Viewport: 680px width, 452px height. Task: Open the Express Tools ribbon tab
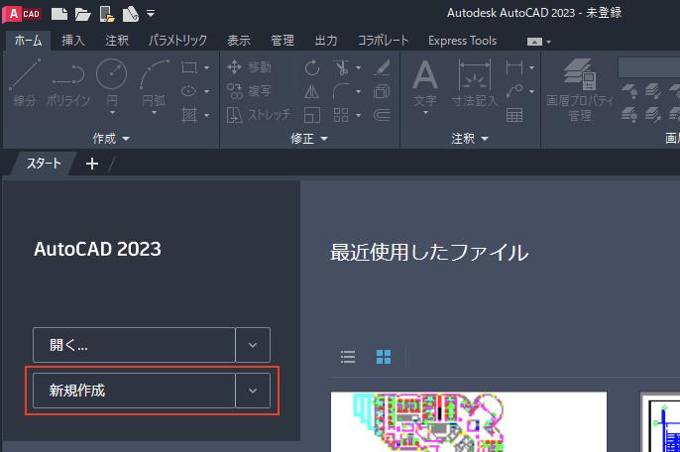coord(462,41)
